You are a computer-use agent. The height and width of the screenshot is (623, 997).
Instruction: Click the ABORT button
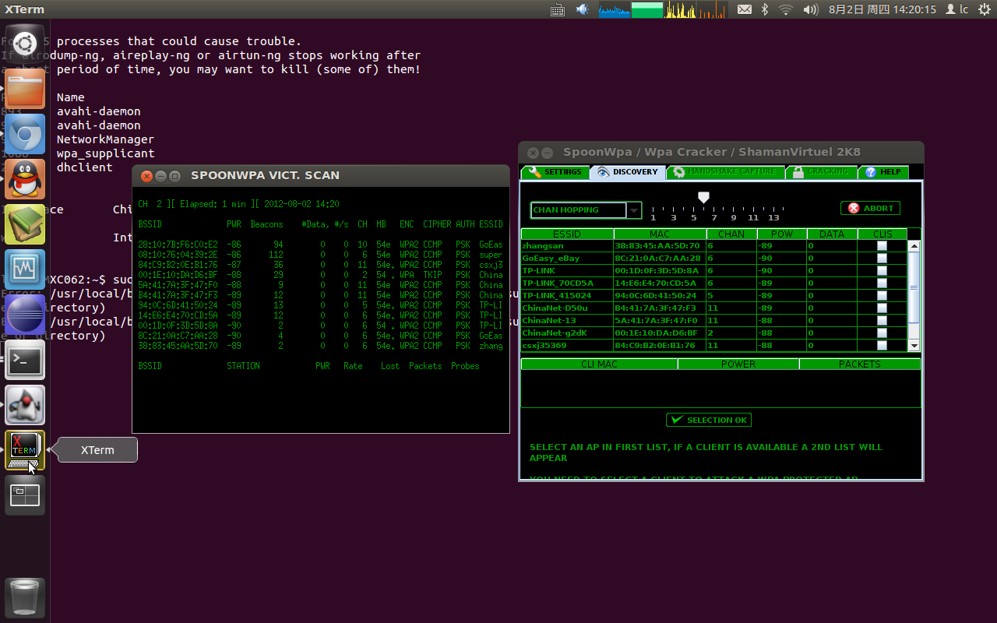tap(870, 209)
